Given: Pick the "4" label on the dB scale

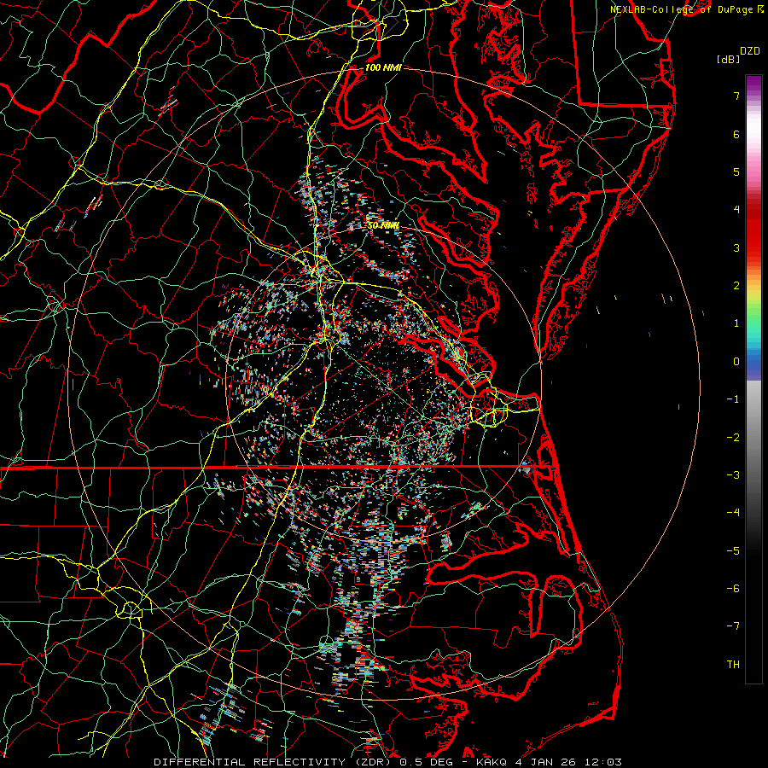Looking at the screenshot, I should (736, 210).
